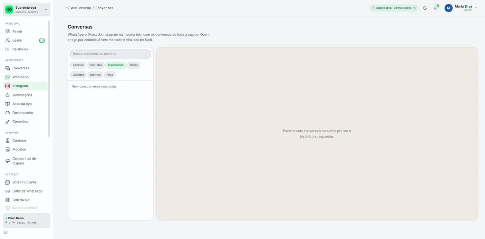485x239 pixels.
Task: Open the Painel dashboard icon
Action: click(x=8, y=31)
